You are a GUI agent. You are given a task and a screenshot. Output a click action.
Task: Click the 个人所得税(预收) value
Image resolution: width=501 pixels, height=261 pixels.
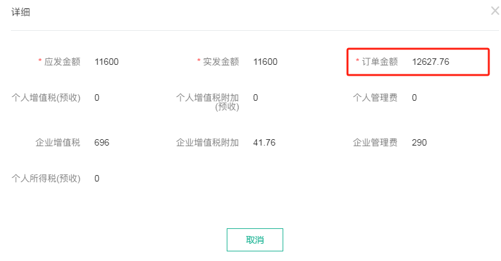point(97,178)
